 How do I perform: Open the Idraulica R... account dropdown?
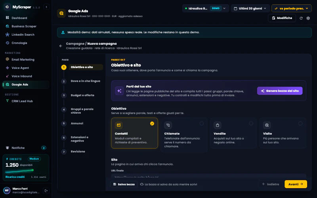coord(205,8)
